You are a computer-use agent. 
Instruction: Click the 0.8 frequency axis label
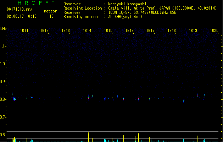click(x=3, y=99)
